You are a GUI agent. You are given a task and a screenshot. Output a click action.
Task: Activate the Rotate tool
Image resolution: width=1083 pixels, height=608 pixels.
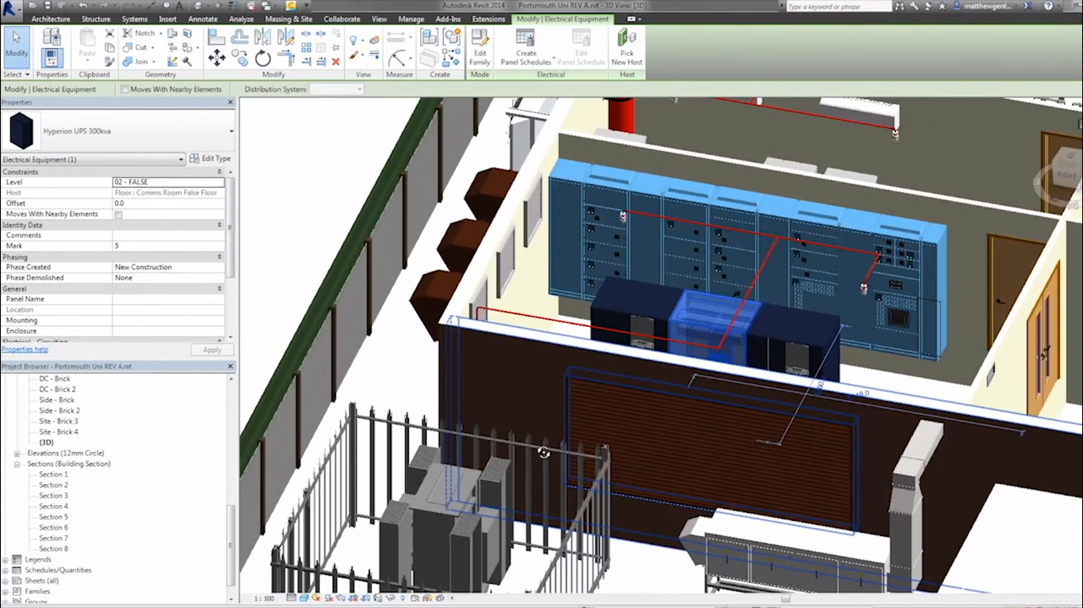coord(262,58)
